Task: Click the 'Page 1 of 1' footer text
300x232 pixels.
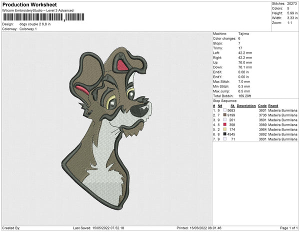Action: coord(288,228)
